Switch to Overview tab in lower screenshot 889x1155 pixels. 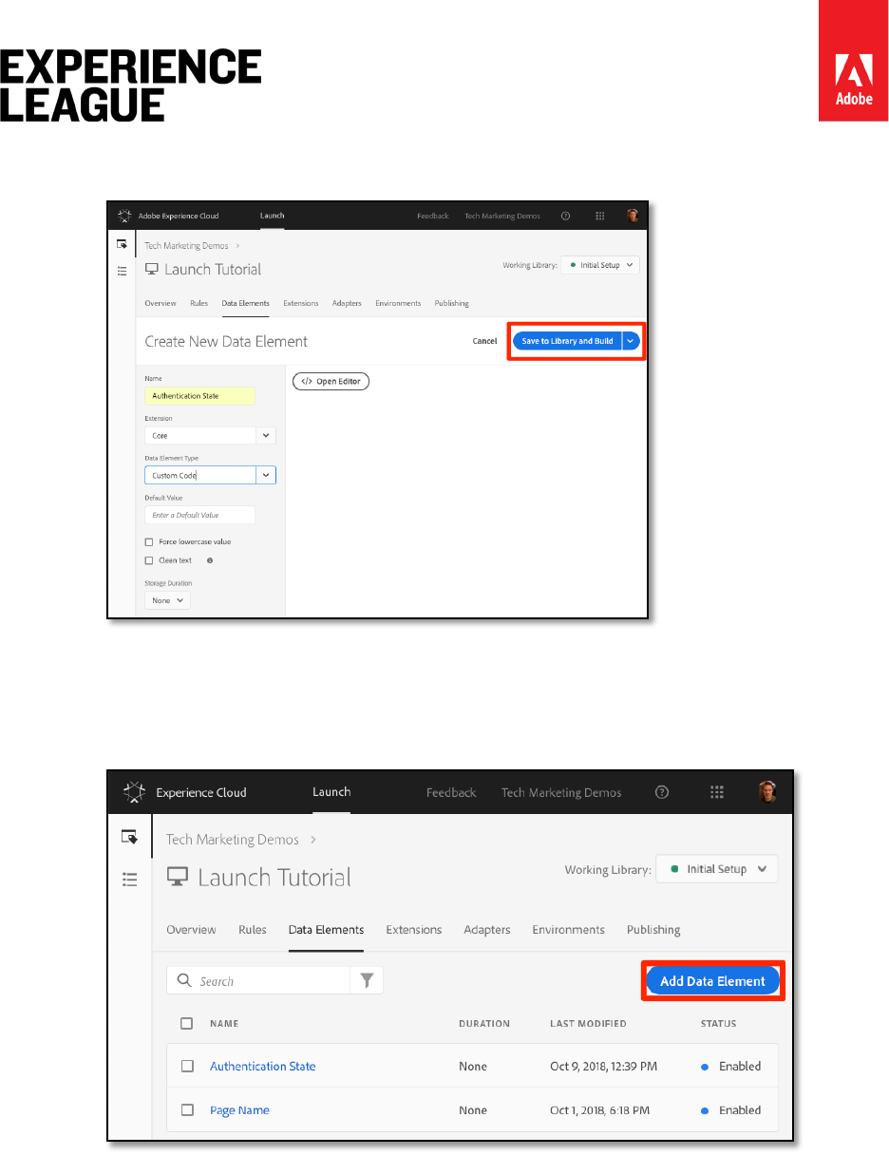(x=191, y=930)
